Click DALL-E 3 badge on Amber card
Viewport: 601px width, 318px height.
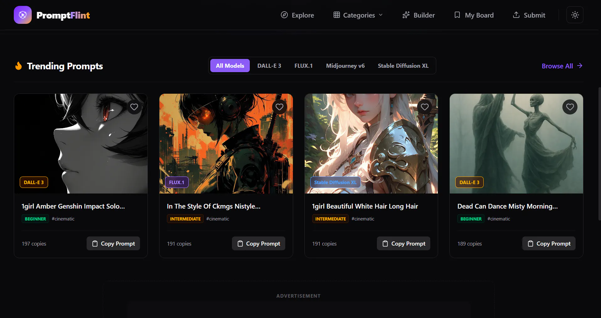34,182
